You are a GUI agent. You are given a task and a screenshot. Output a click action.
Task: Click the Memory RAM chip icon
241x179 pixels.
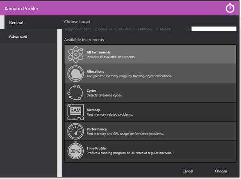tap(75, 112)
